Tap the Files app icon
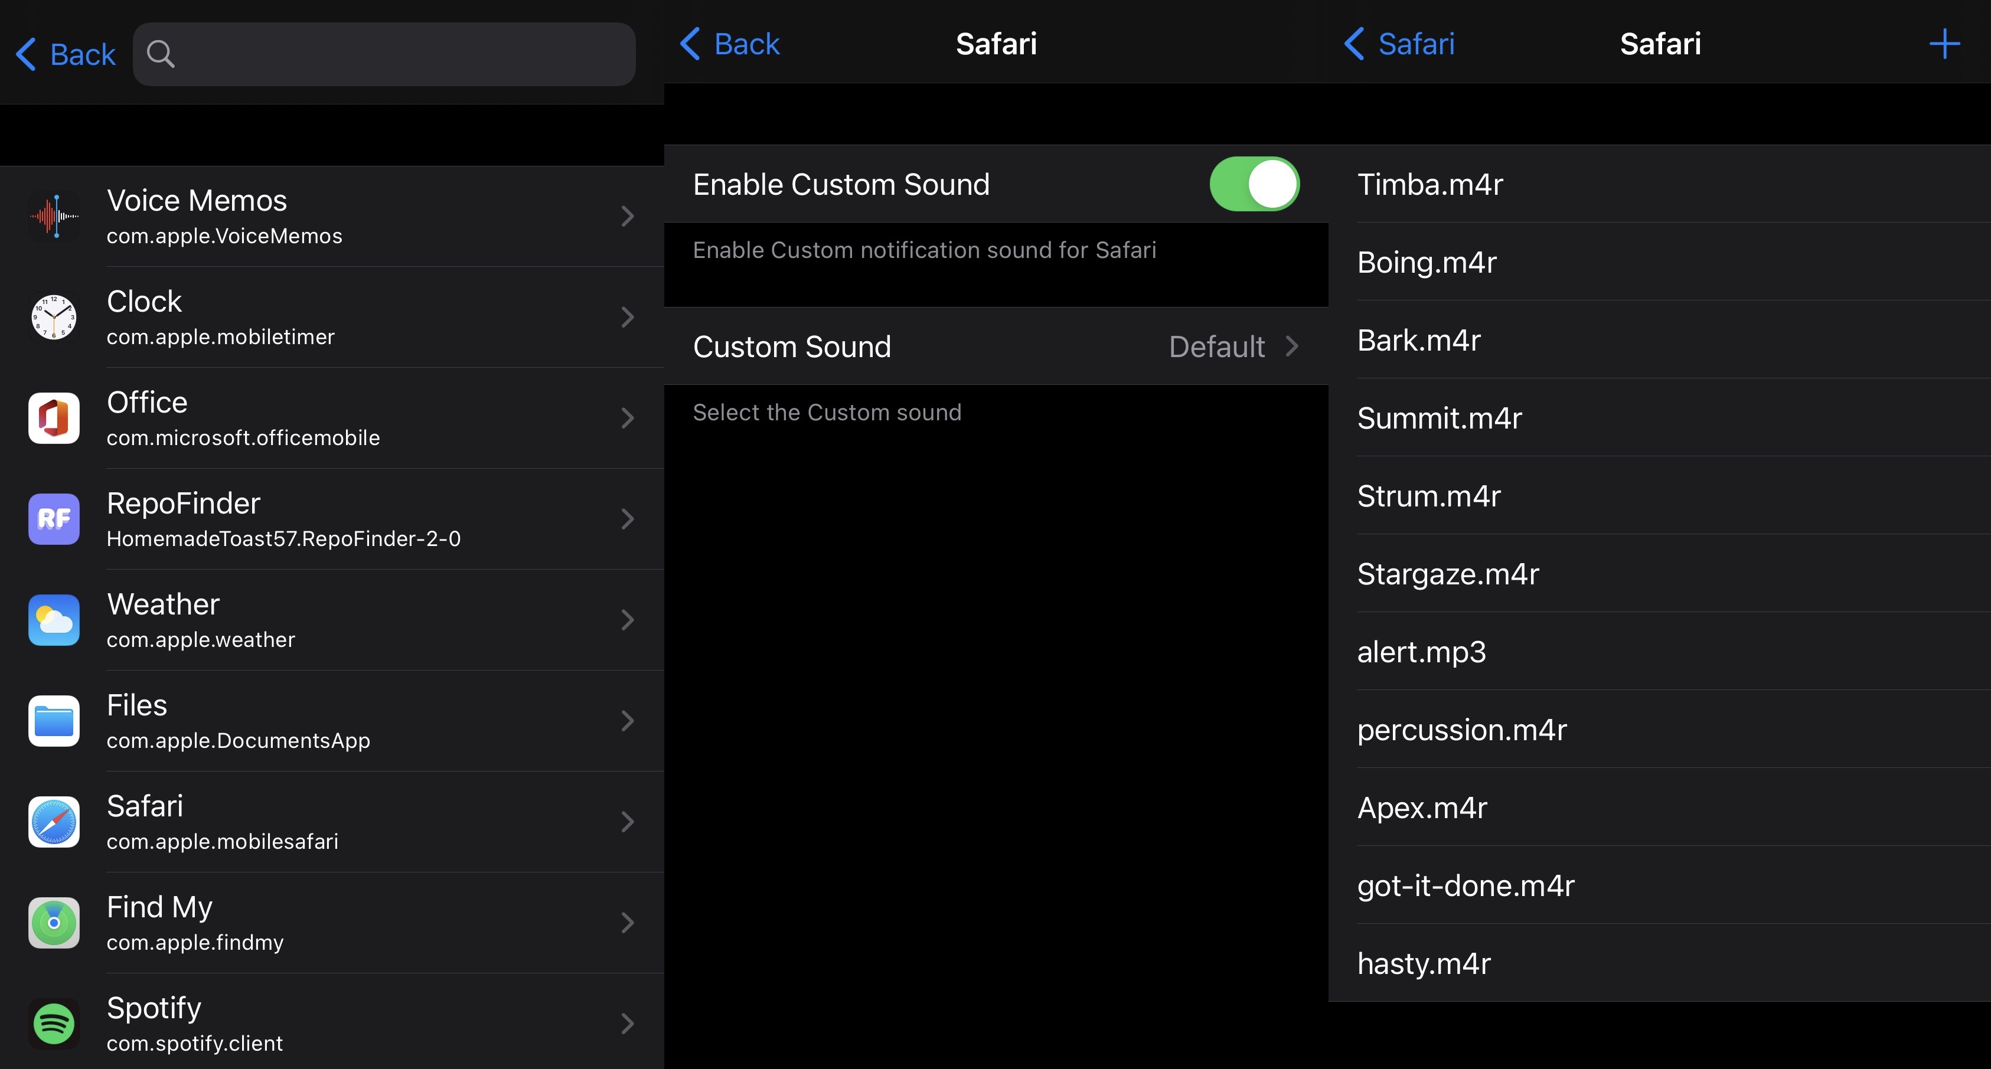 tap(54, 720)
